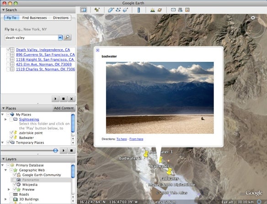Toggle the sunlight display icon
Image resolution: width=267 pixels, height=204 pixels.
pos(153,10)
